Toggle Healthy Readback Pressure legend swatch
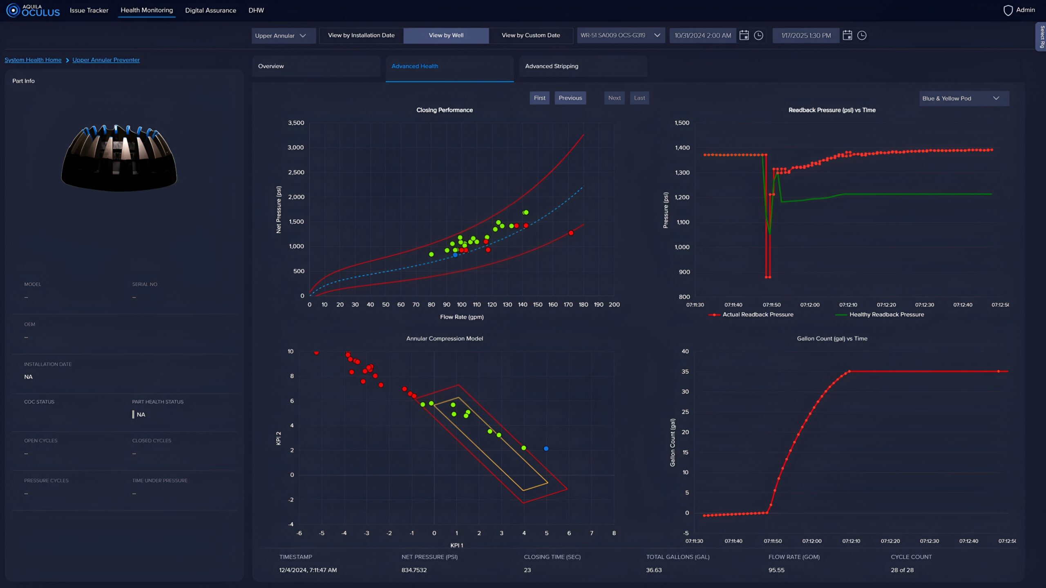This screenshot has width=1046, height=588. click(x=841, y=315)
